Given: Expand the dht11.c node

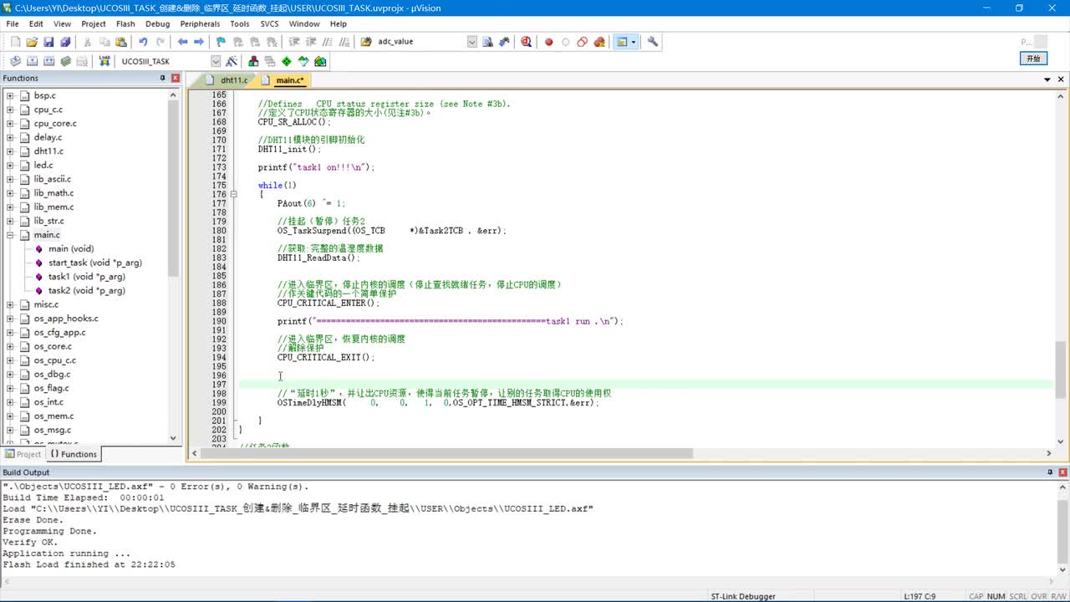Looking at the screenshot, I should point(10,151).
